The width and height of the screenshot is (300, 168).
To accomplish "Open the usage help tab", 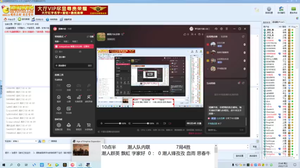I will click(52, 19).
